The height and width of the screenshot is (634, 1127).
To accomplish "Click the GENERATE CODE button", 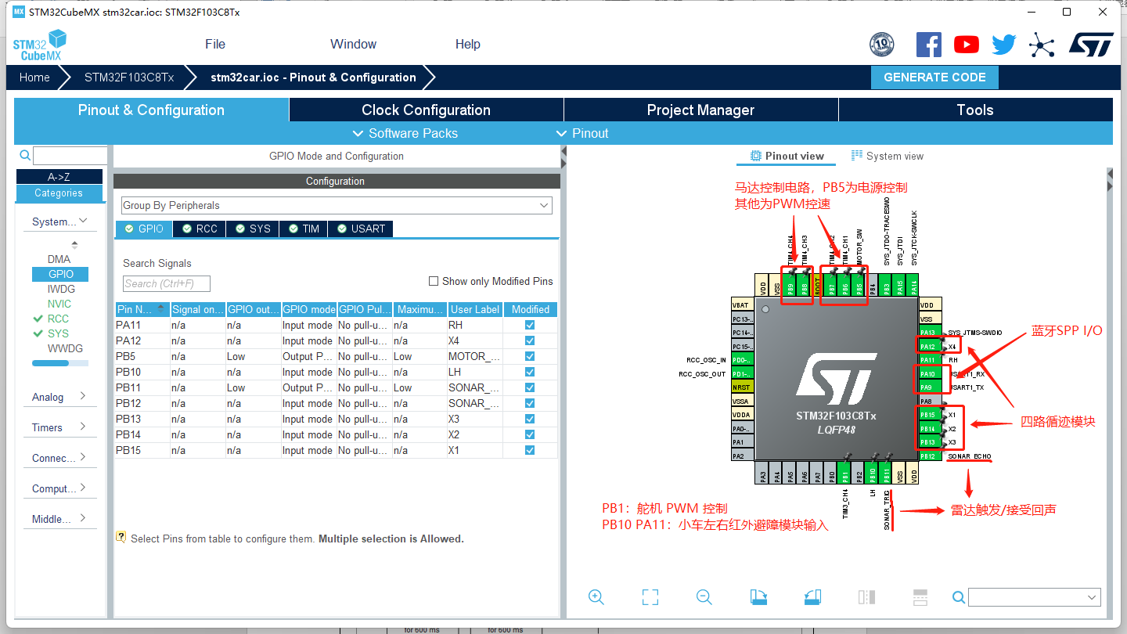I will click(x=934, y=77).
